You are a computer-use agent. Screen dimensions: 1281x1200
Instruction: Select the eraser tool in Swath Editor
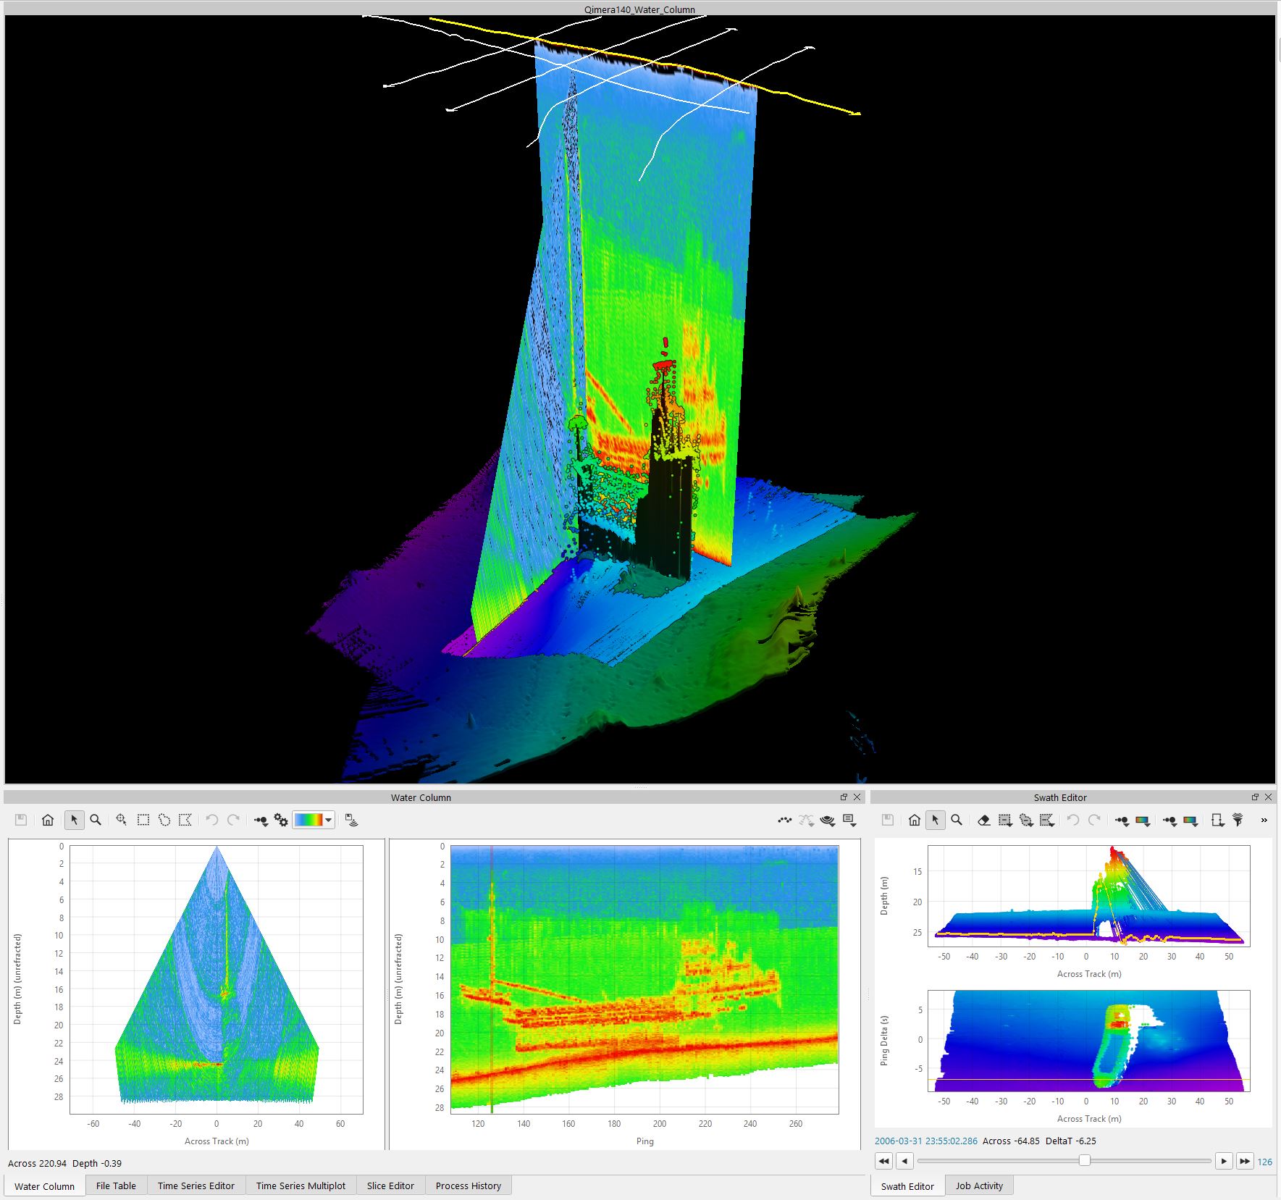point(983,820)
